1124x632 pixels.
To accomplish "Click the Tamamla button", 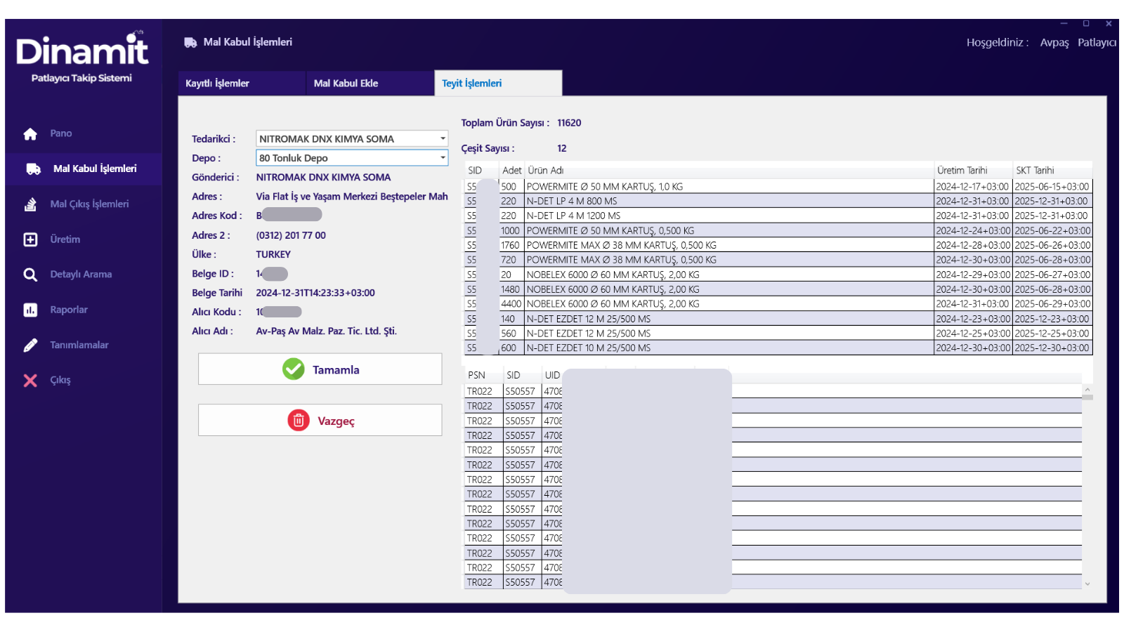I will tap(320, 369).
